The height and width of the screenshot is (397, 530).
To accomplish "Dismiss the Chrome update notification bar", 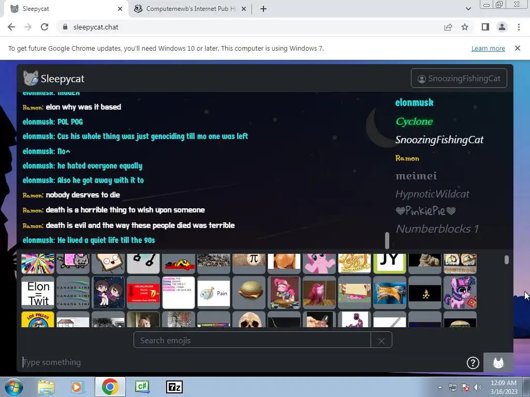I will 517,48.
